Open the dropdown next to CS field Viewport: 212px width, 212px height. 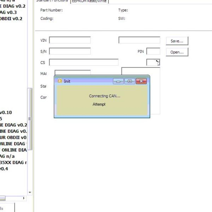[157, 62]
